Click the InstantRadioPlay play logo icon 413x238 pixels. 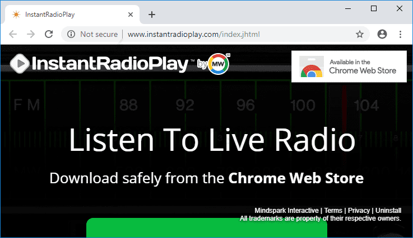pos(20,64)
